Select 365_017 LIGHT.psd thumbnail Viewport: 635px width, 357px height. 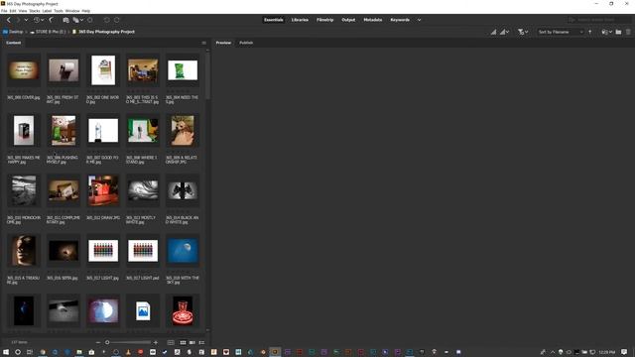coord(143,251)
